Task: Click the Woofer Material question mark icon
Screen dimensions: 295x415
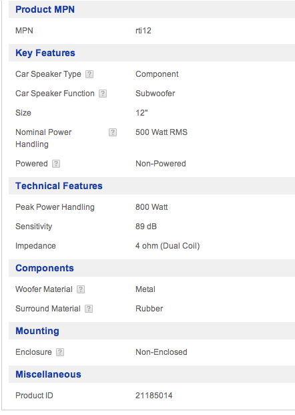Action: coord(81,289)
